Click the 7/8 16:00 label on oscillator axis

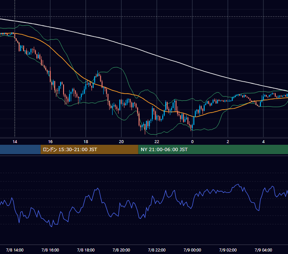click(50, 250)
